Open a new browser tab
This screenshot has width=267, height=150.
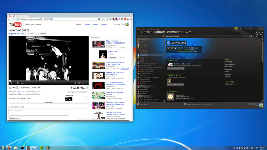[30, 16]
